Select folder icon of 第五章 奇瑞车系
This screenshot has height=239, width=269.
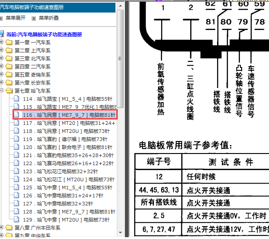coord(9,74)
